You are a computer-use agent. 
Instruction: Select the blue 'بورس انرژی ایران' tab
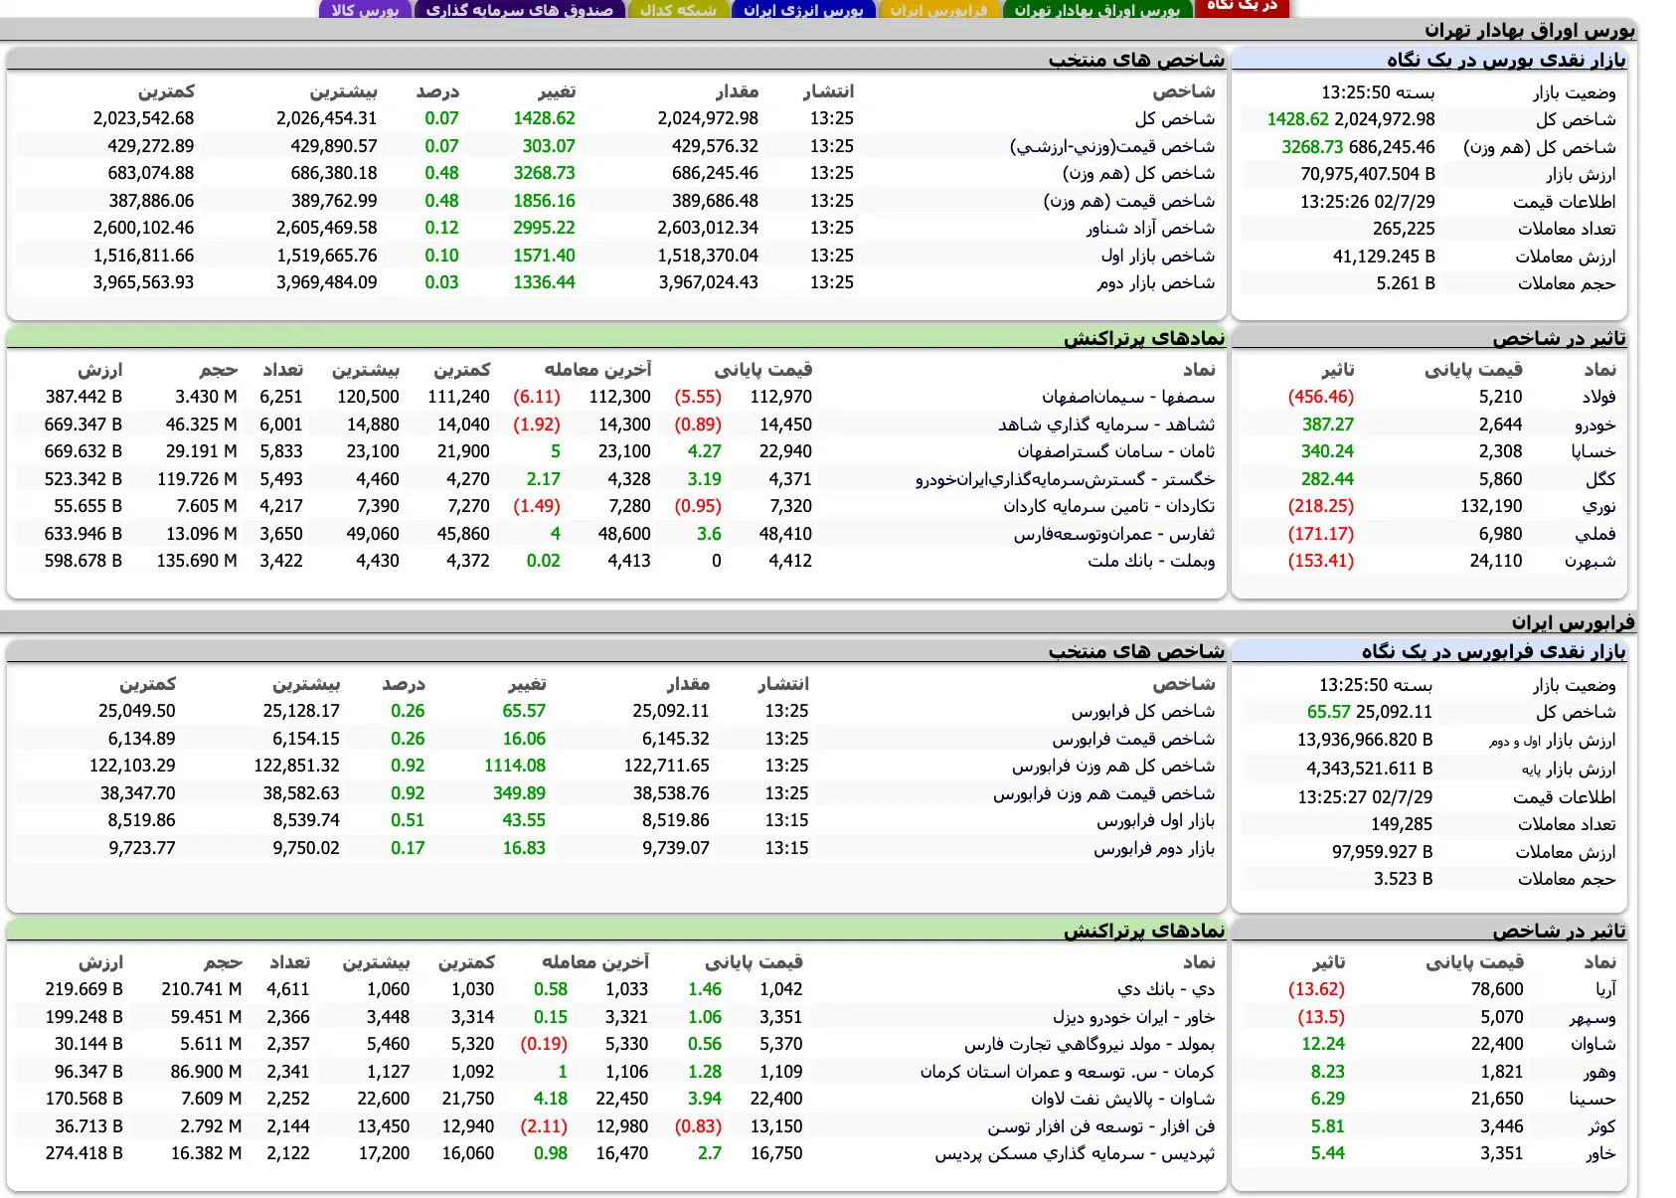point(803,10)
